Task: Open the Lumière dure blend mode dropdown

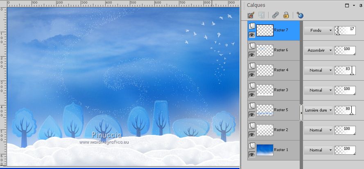Action: click(x=319, y=110)
